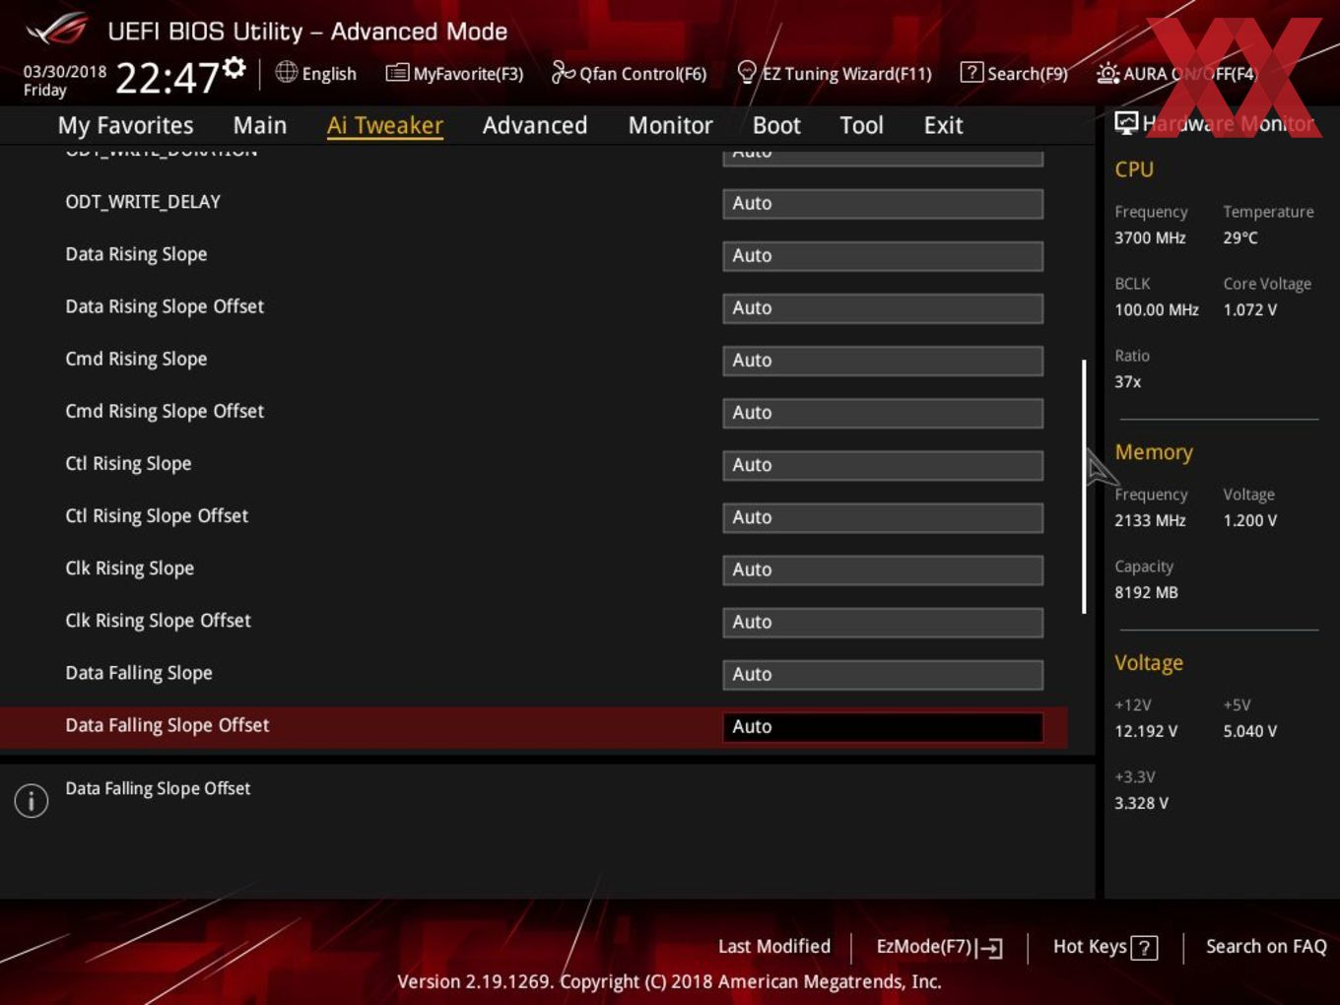Click Search on FAQ link

pyautogui.click(x=1266, y=946)
